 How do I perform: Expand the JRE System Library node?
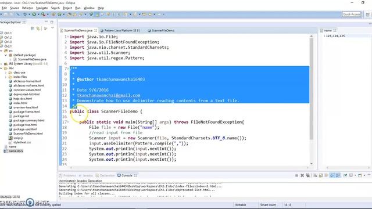[x=2, y=64]
